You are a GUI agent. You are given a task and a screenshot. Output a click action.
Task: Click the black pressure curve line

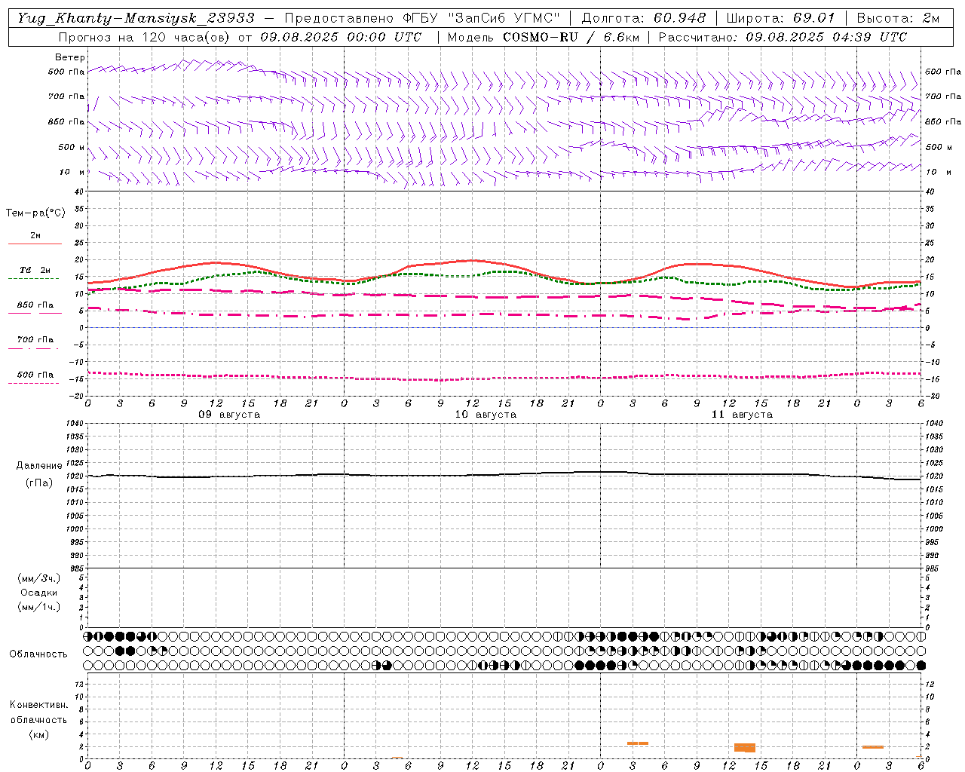504,474
